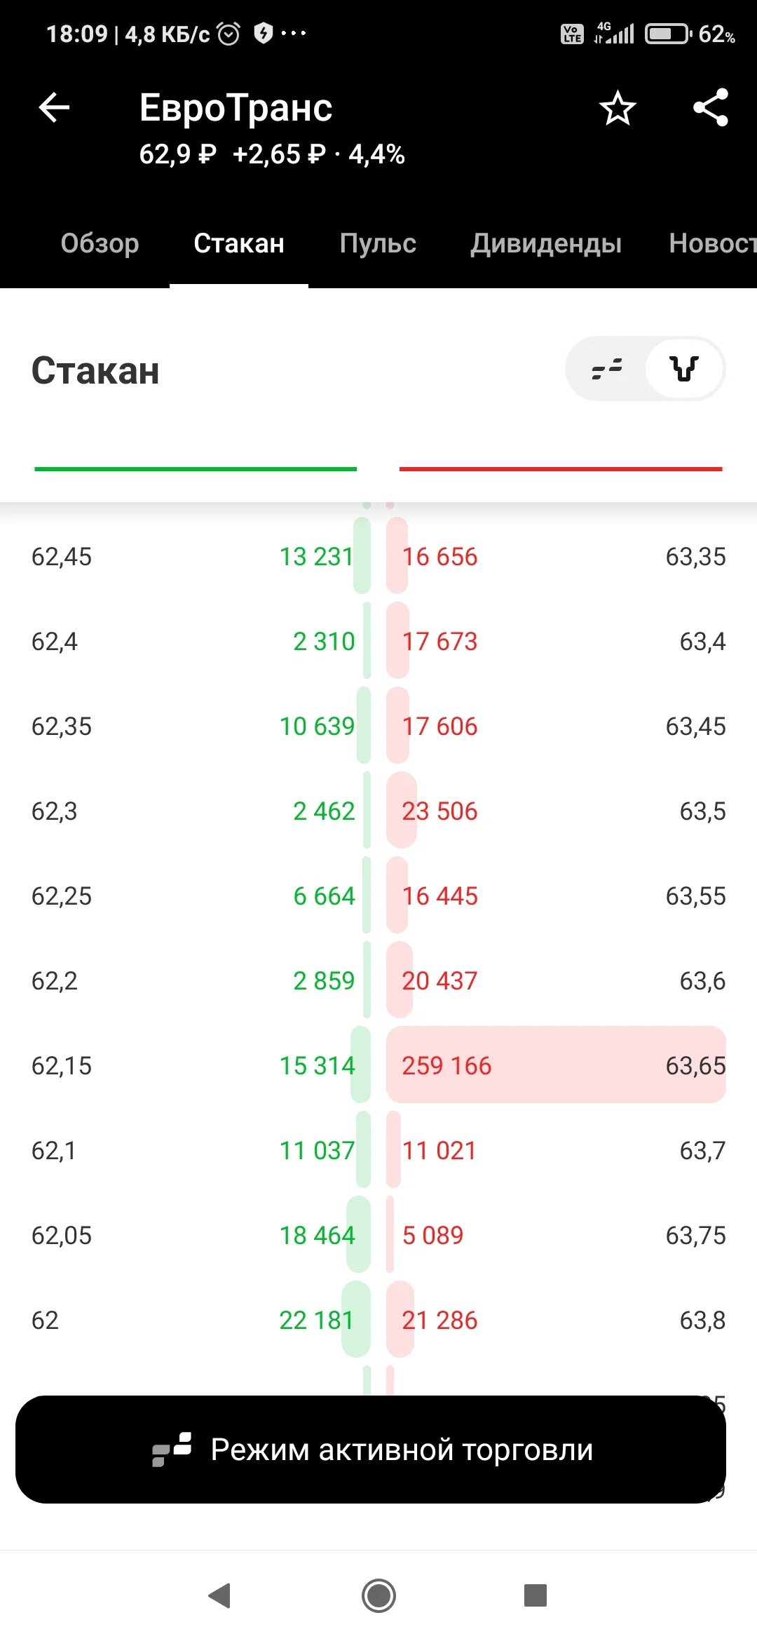Switch to the Пульс tab
The image size is (757, 1641).
pyautogui.click(x=378, y=243)
